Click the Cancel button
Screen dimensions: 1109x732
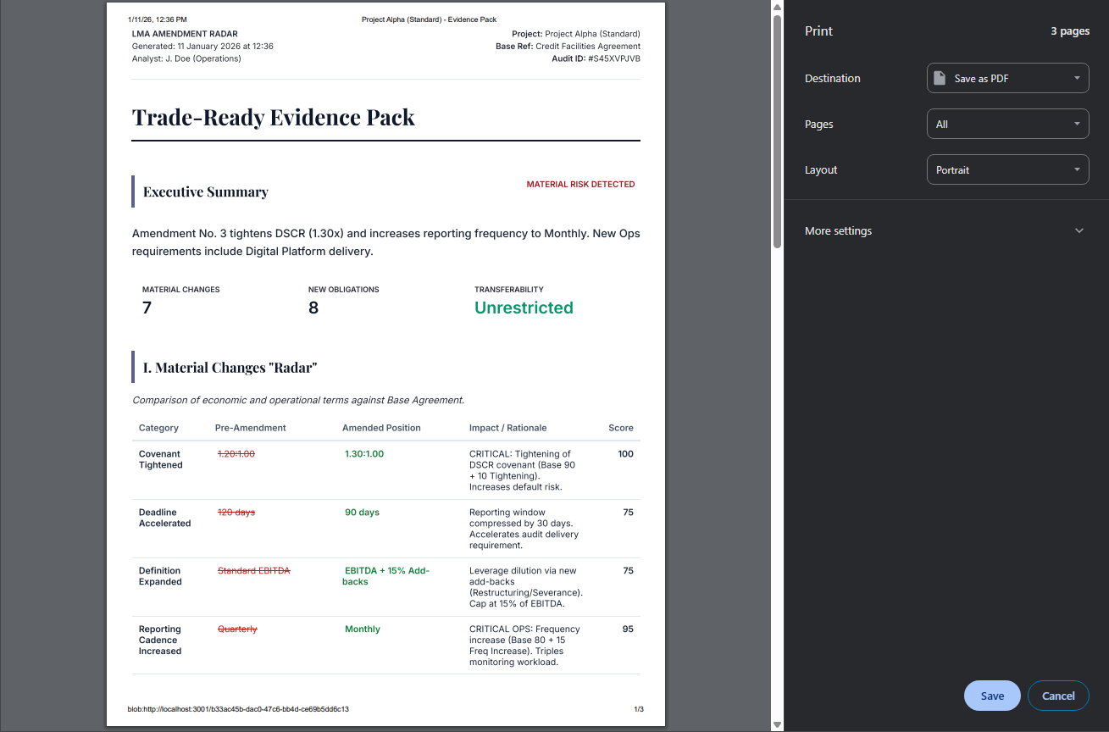pyautogui.click(x=1058, y=696)
